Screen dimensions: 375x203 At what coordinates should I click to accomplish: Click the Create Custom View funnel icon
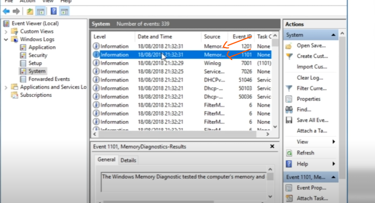[x=289, y=56]
